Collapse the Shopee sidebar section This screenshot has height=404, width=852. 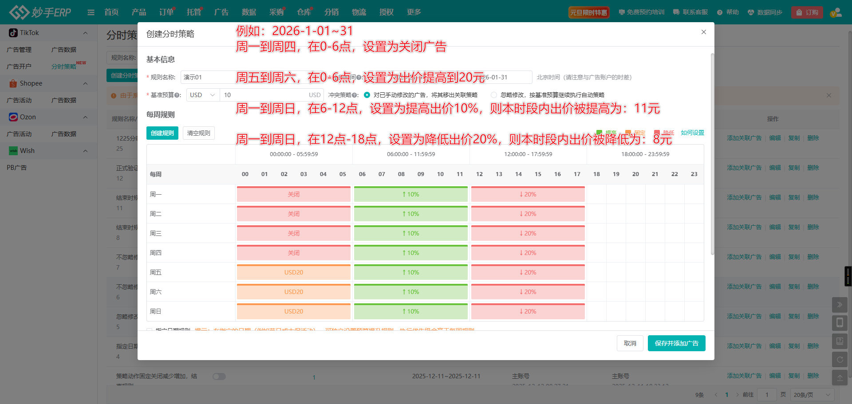pyautogui.click(x=86, y=83)
